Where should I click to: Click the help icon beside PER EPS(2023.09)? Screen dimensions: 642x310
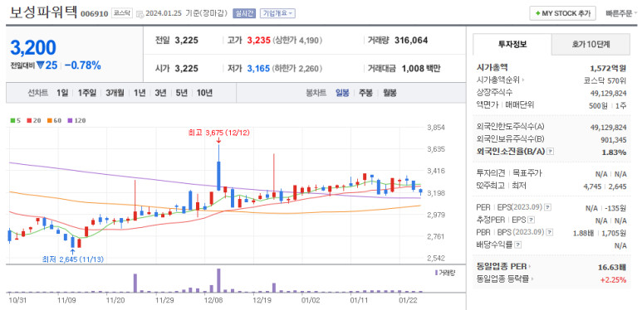[548, 208]
